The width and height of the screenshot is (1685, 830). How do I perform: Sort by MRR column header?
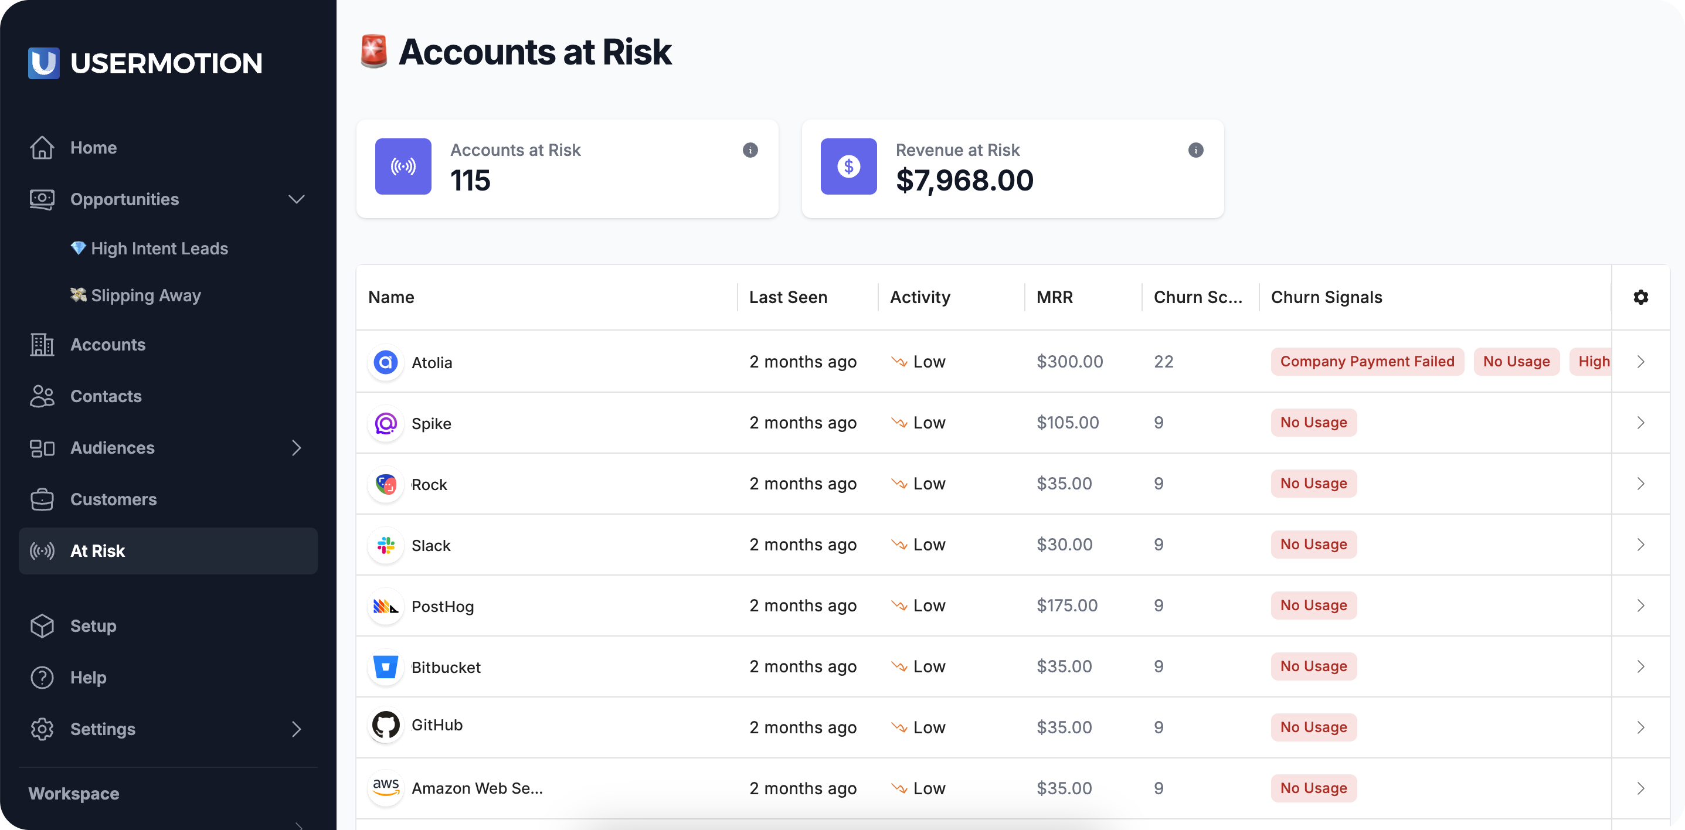pyautogui.click(x=1054, y=297)
